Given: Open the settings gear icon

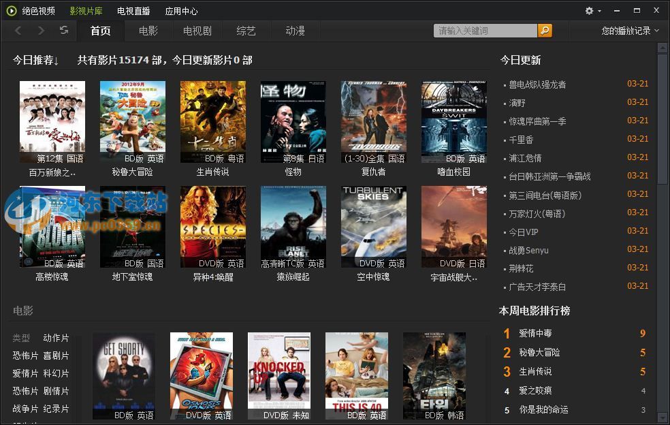Looking at the screenshot, I should [588, 11].
